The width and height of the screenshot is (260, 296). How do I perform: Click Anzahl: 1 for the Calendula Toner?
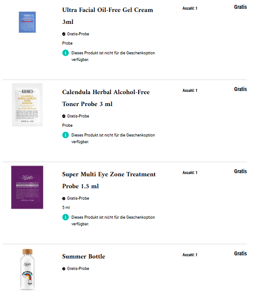[190, 91]
